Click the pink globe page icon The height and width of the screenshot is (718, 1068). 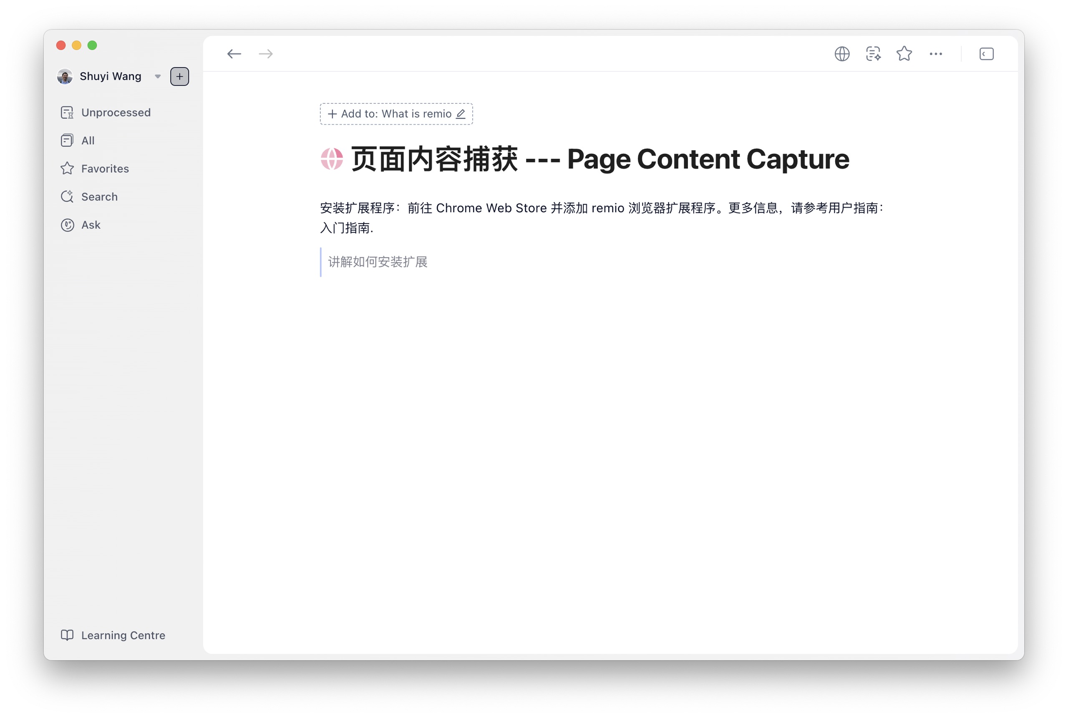tap(332, 159)
